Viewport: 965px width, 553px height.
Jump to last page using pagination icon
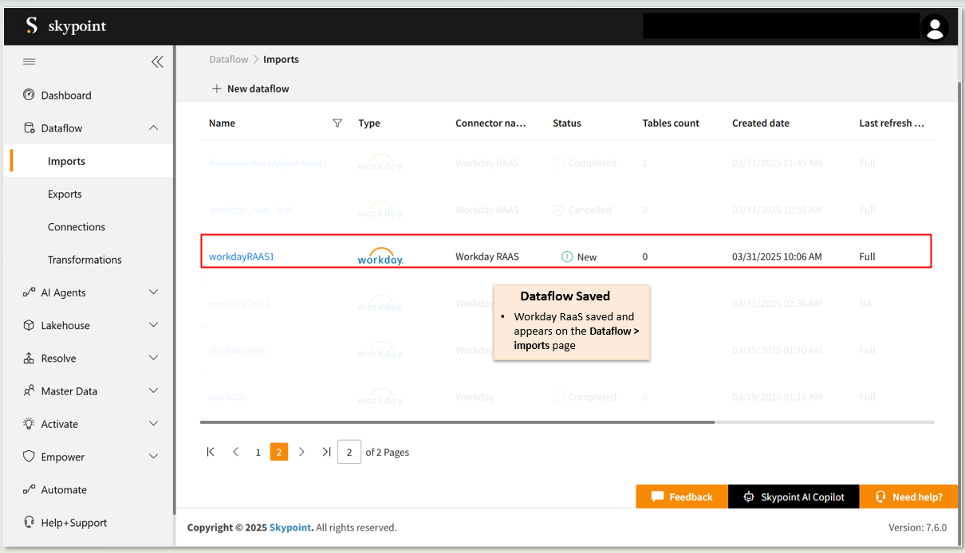click(326, 452)
